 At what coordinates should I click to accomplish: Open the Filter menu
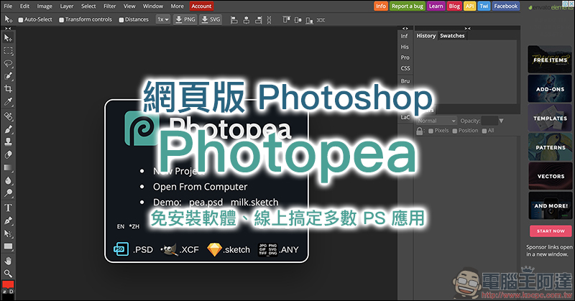[109, 6]
